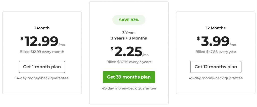Image resolution: width=257 pixels, height=107 pixels.
Task: Select the 1 Month plan title
Action: pyautogui.click(x=42, y=28)
